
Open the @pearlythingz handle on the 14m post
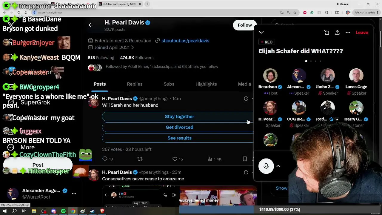[154, 99]
